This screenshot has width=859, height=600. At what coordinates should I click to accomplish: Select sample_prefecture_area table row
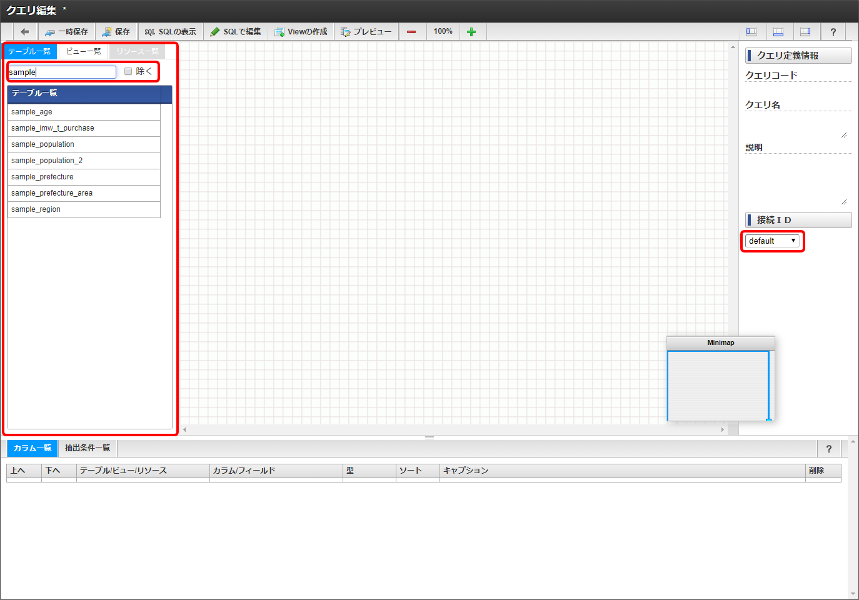[84, 193]
